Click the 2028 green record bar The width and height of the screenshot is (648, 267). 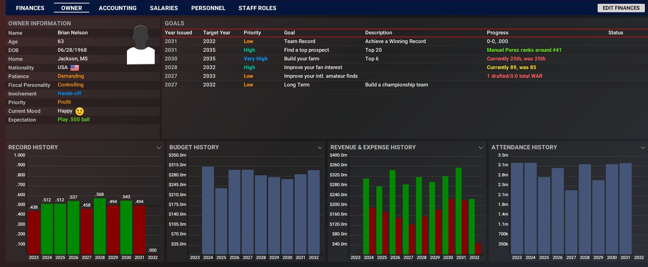coord(100,226)
